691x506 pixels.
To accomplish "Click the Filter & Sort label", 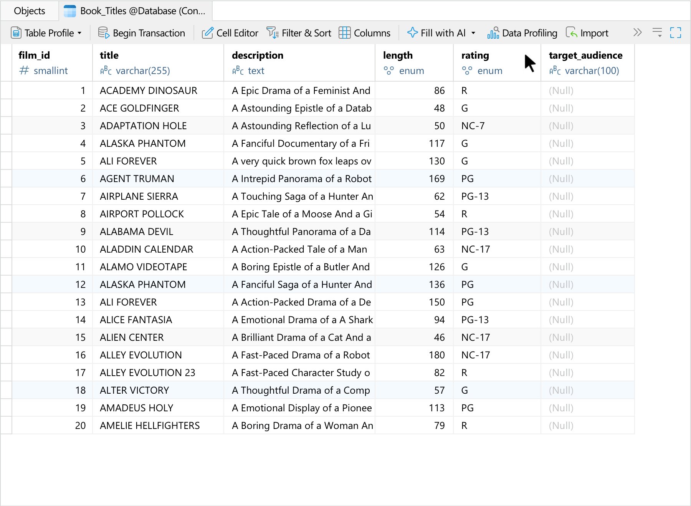I will [306, 33].
